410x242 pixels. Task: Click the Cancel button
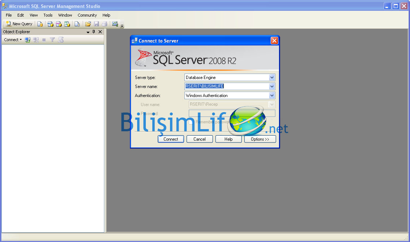200,139
